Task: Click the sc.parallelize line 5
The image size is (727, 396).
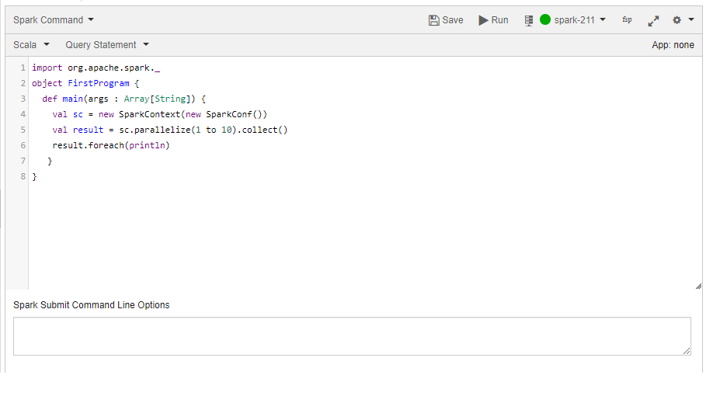Action: click(x=169, y=130)
